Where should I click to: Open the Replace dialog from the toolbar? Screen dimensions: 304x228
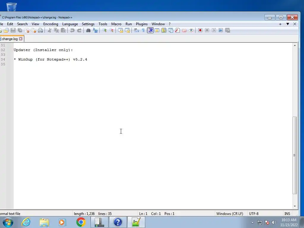tap(95, 31)
